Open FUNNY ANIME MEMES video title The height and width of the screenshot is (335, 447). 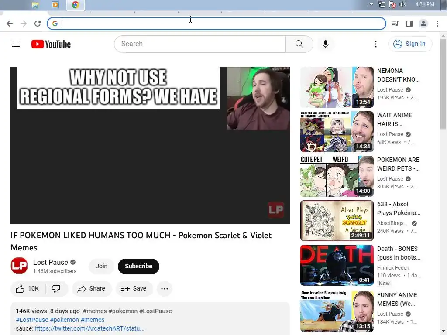[397, 299]
